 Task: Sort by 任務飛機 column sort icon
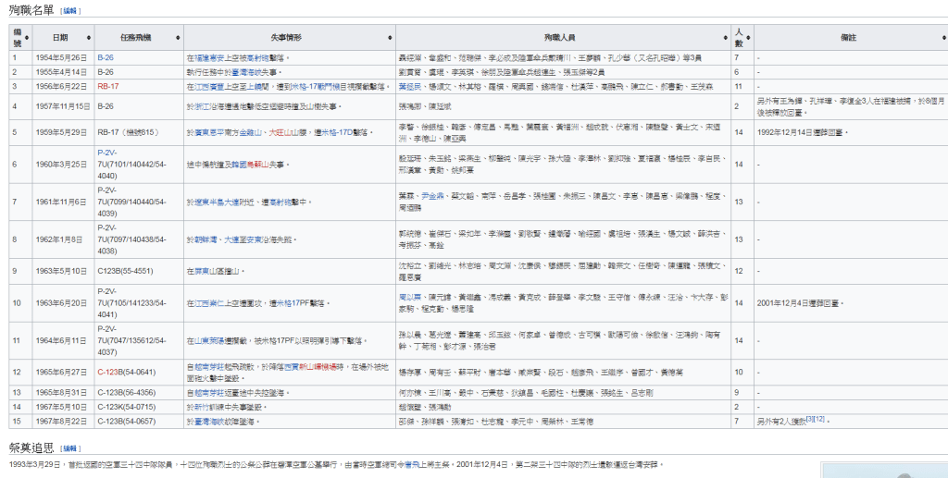pyautogui.click(x=178, y=37)
